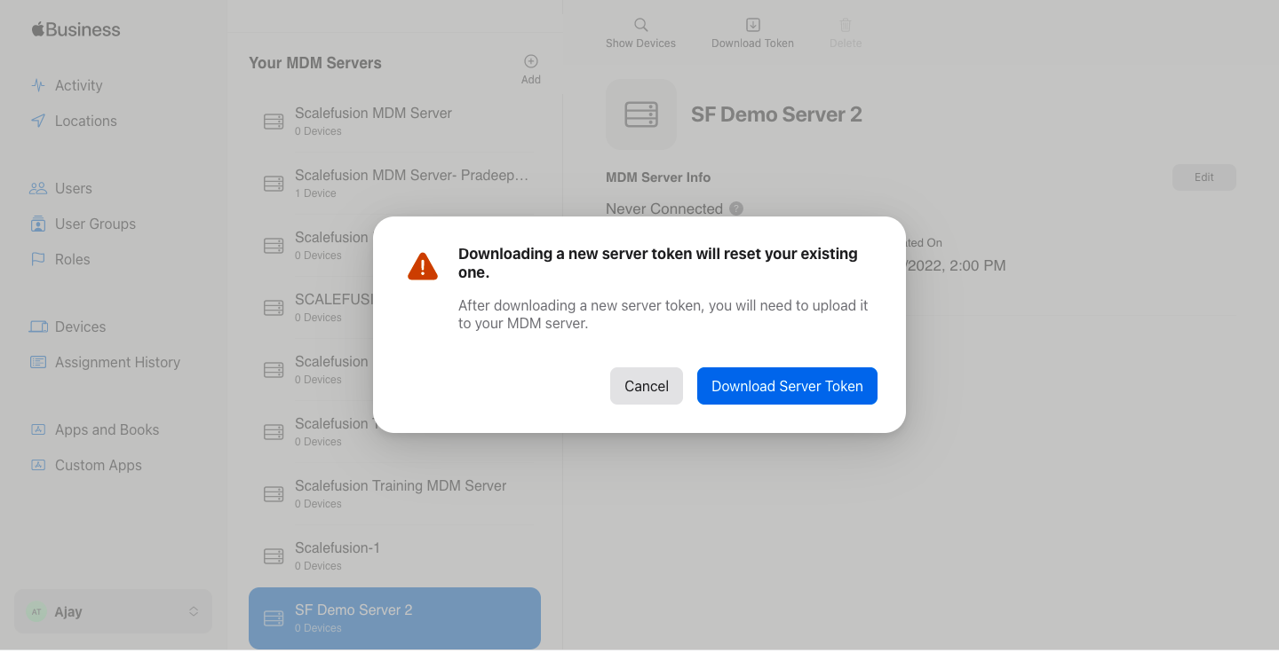Screen dimensions: 1279x653
Task: Click the User Groups icon
Action: (x=38, y=224)
